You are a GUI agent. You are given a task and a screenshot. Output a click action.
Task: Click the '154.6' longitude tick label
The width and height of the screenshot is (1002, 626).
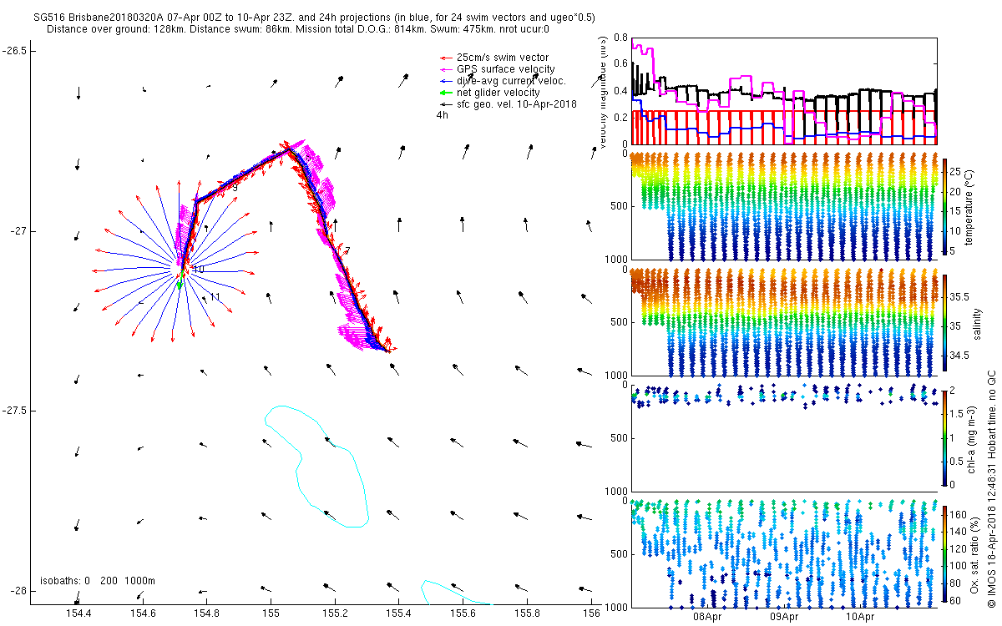pyautogui.click(x=142, y=613)
